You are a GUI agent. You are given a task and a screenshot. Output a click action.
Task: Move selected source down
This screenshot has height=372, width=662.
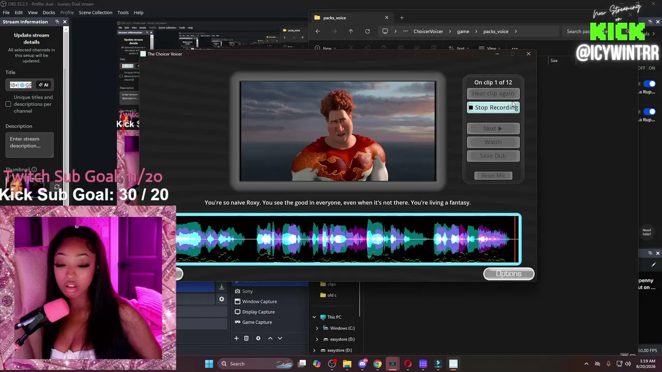point(280,338)
